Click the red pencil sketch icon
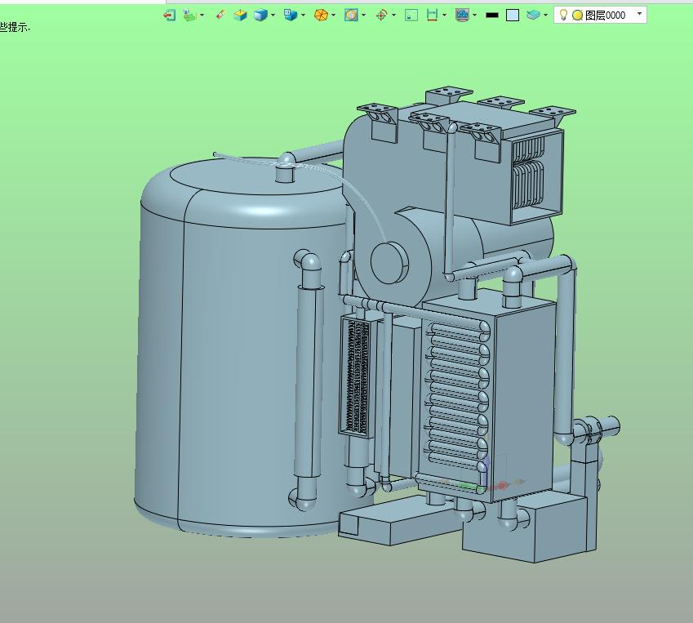The height and width of the screenshot is (623, 693). (x=220, y=15)
